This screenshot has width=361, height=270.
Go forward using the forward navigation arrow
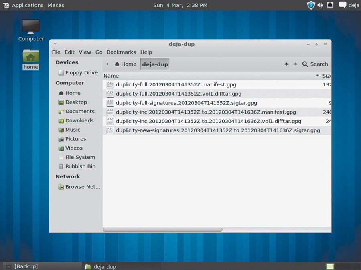[x=295, y=64]
